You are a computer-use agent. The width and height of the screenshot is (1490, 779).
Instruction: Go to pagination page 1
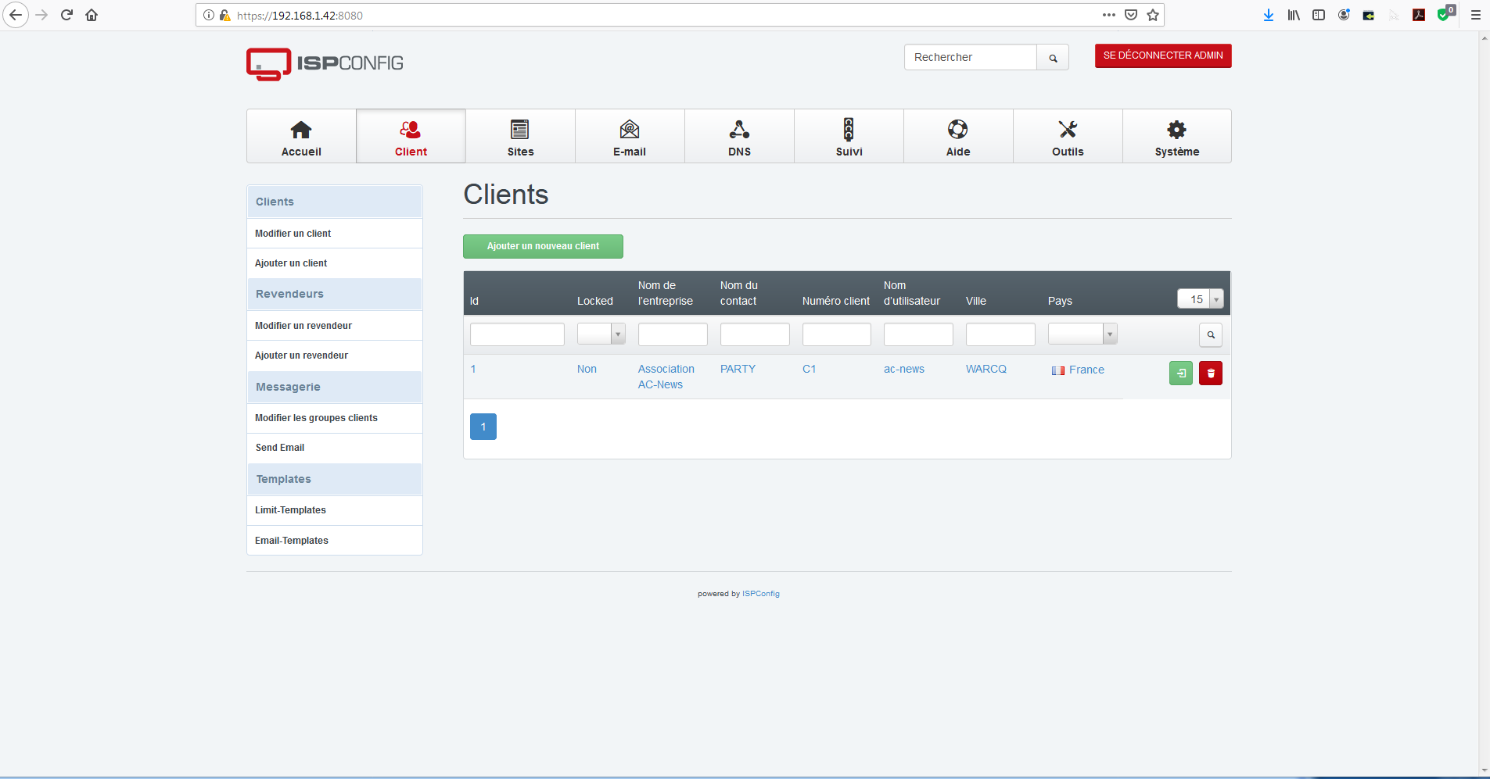[483, 427]
